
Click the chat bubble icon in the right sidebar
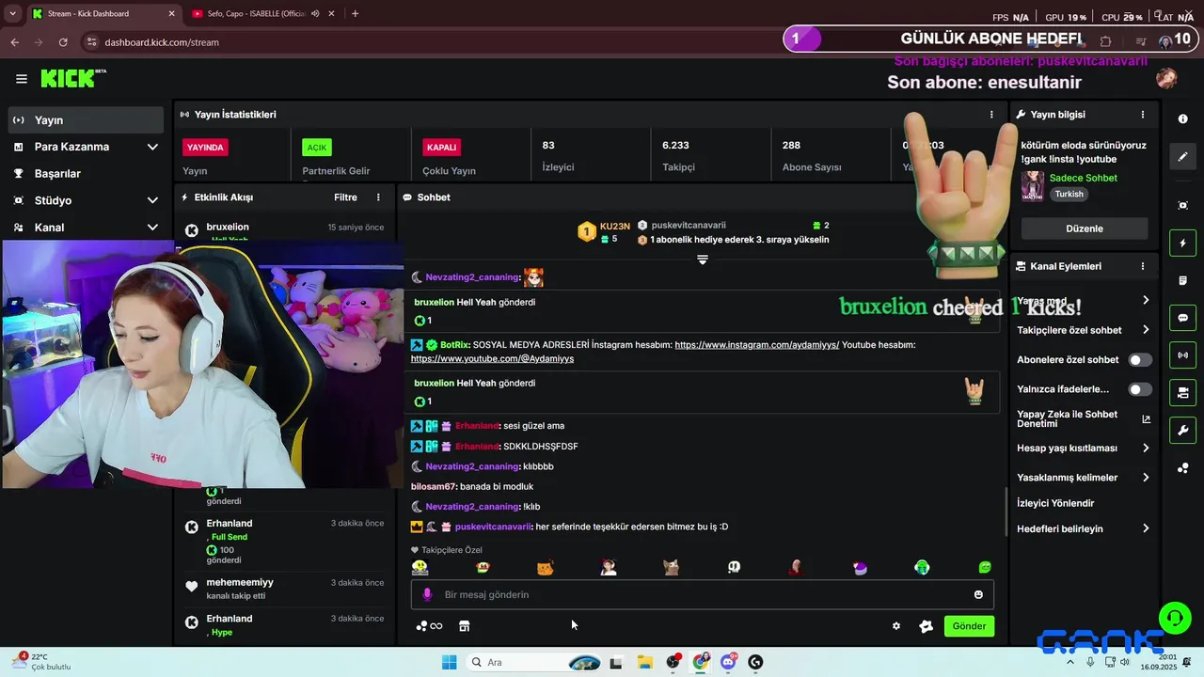[1183, 318]
